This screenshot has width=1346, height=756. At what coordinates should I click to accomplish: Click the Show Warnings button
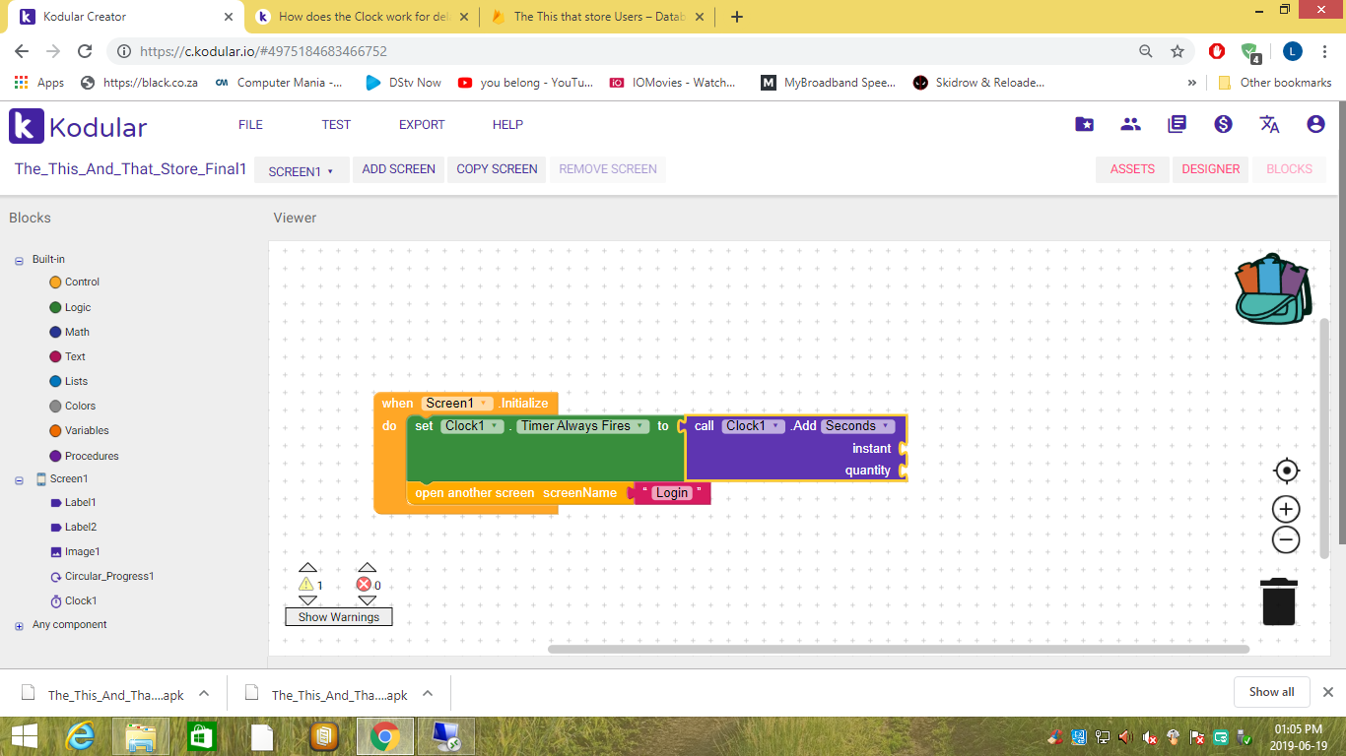(x=338, y=617)
